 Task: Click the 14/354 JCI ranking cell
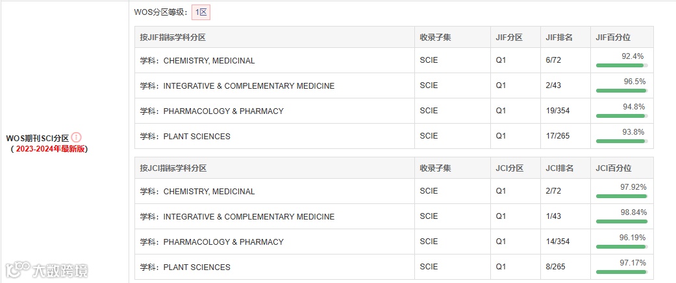[x=558, y=242]
